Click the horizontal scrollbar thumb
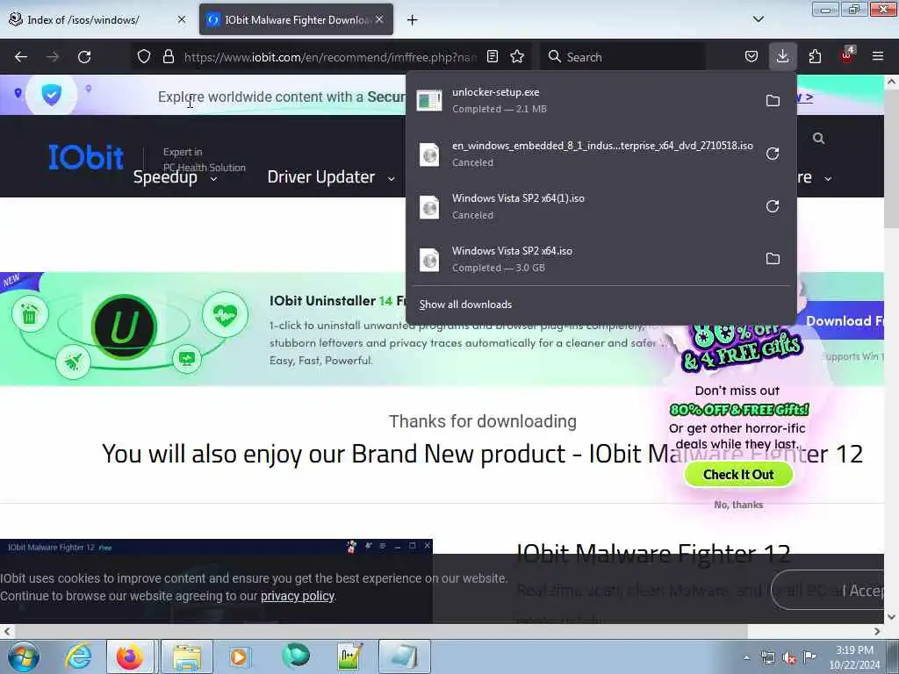The image size is (899, 674). 380,631
